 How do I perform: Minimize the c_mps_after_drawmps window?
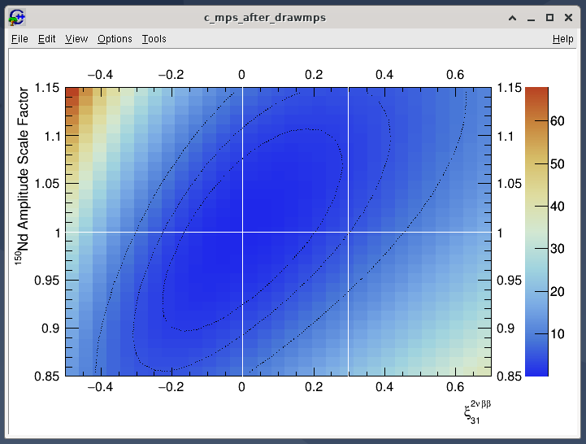coord(531,18)
